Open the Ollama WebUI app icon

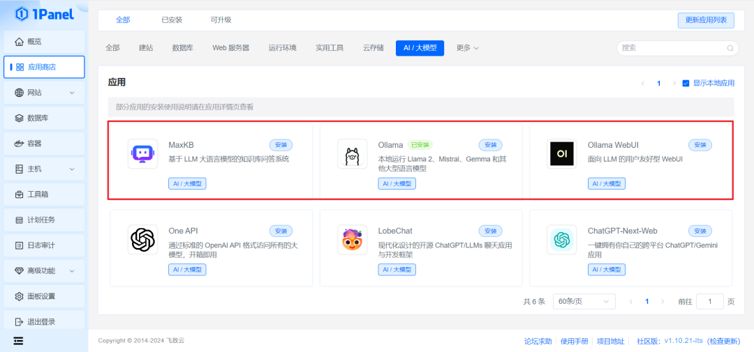coord(561,153)
